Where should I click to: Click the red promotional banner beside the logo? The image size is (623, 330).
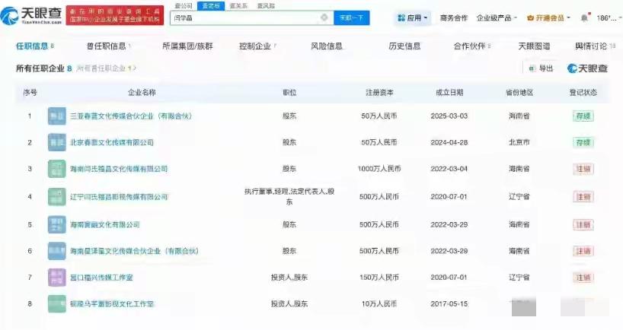115,15
